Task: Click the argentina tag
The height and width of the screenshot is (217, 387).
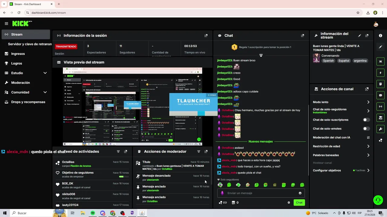Action: [x=360, y=61]
